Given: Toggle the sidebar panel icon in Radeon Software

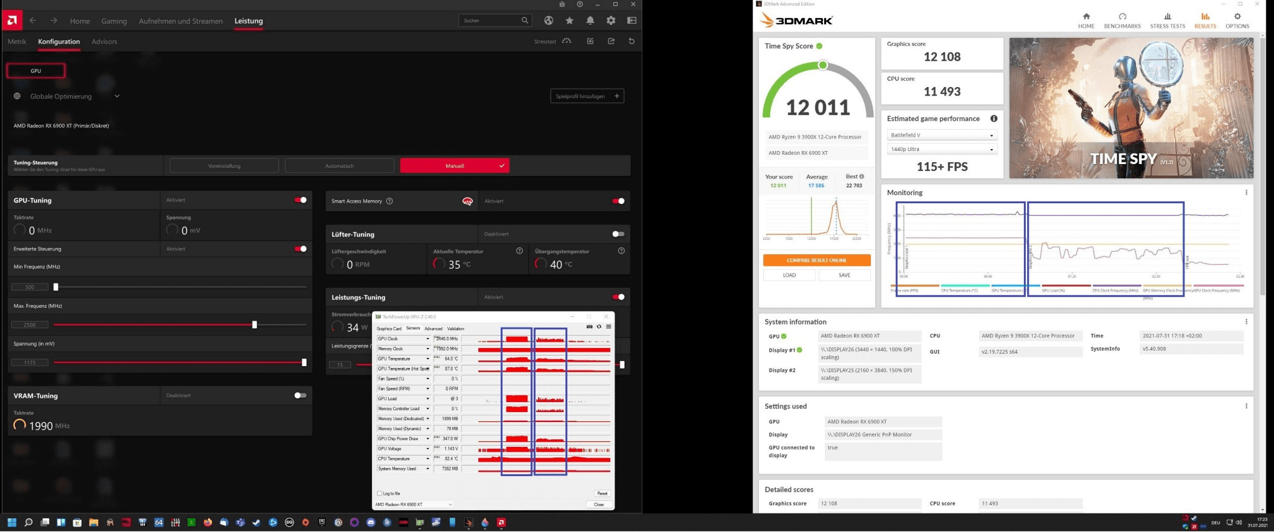Looking at the screenshot, I should pyautogui.click(x=631, y=21).
